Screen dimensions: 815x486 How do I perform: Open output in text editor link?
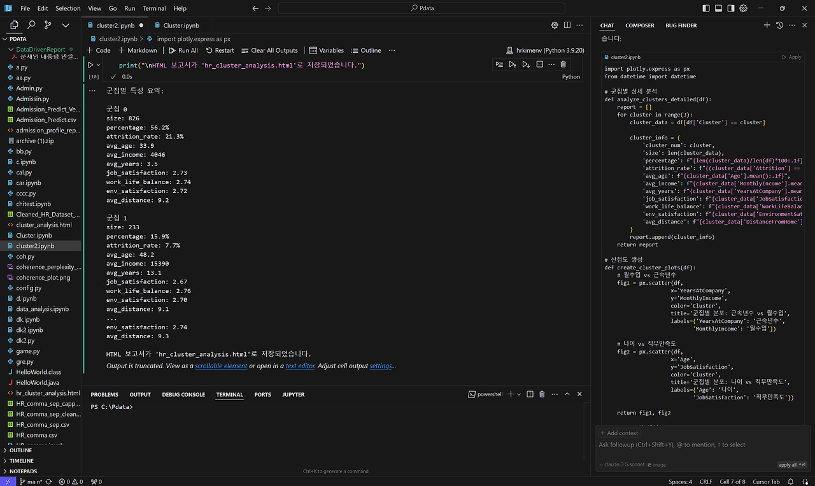click(x=300, y=366)
